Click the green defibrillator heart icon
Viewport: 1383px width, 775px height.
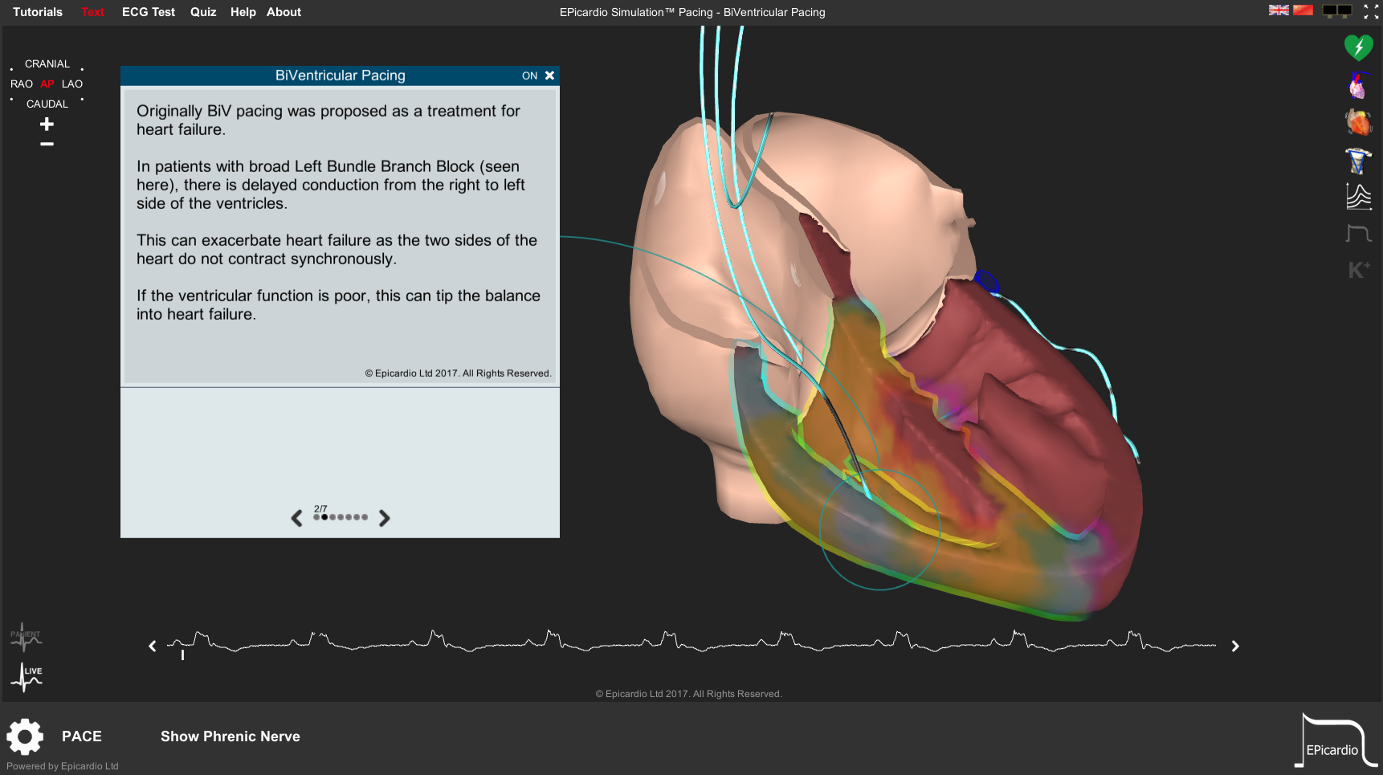tap(1358, 47)
